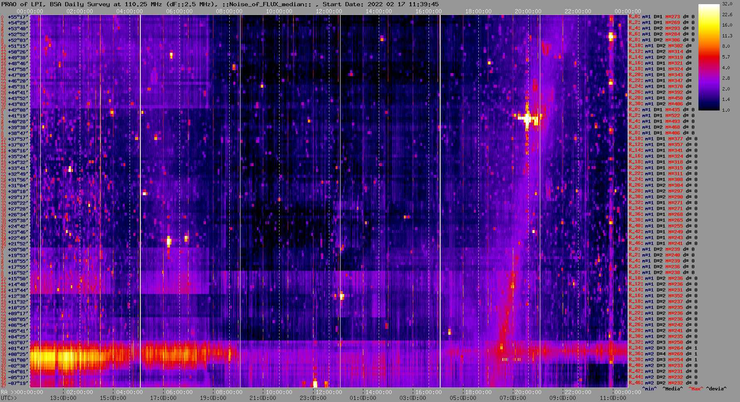Screen dimensions: 740x402
Task: Click the +16°52' declination label
Action: (x=17, y=273)
